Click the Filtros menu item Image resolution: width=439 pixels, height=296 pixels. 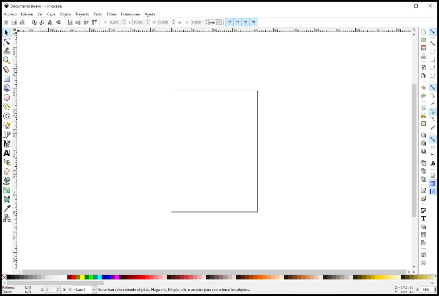(112, 14)
